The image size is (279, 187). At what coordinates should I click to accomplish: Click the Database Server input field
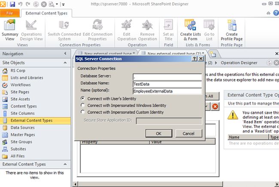coord(167,77)
